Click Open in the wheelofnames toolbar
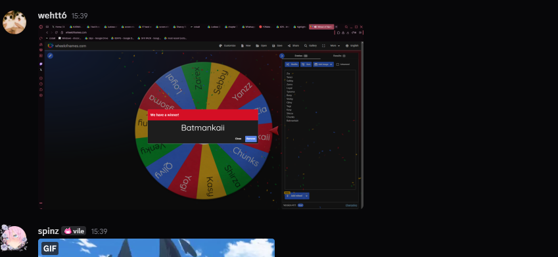Screen dimensions: 558x257 [261, 45]
